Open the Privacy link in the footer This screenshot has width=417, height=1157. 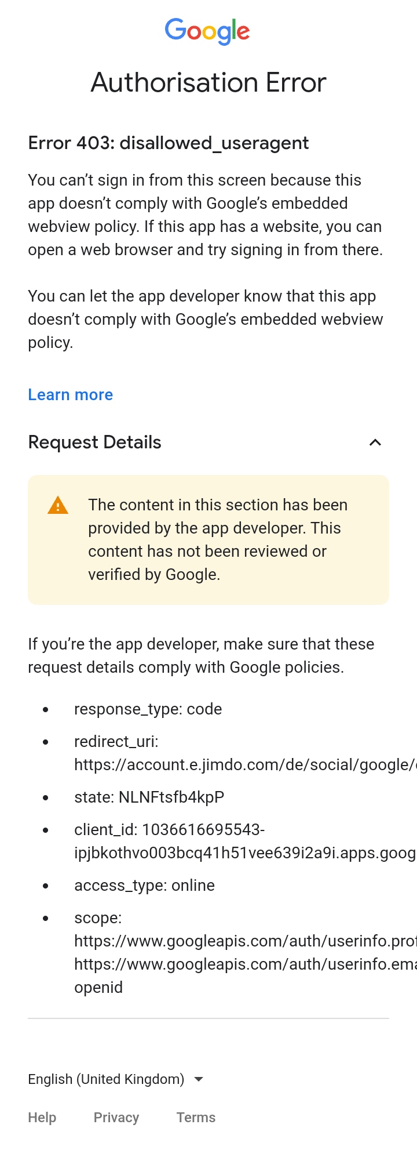point(116,1117)
